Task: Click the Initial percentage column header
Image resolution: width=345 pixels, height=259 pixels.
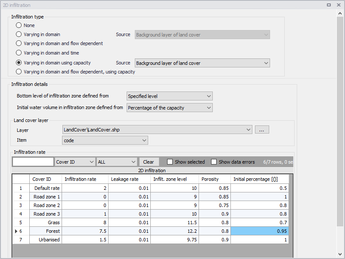Action: pyautogui.click(x=260, y=179)
